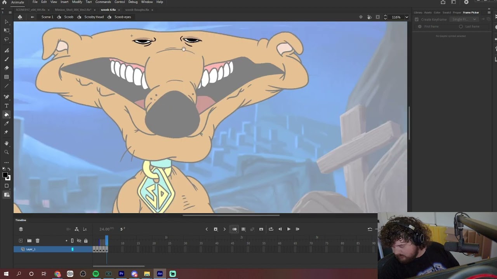Viewport: 497px width, 279px height.
Task: Switch to the Assets panel tab
Action: pos(428,12)
